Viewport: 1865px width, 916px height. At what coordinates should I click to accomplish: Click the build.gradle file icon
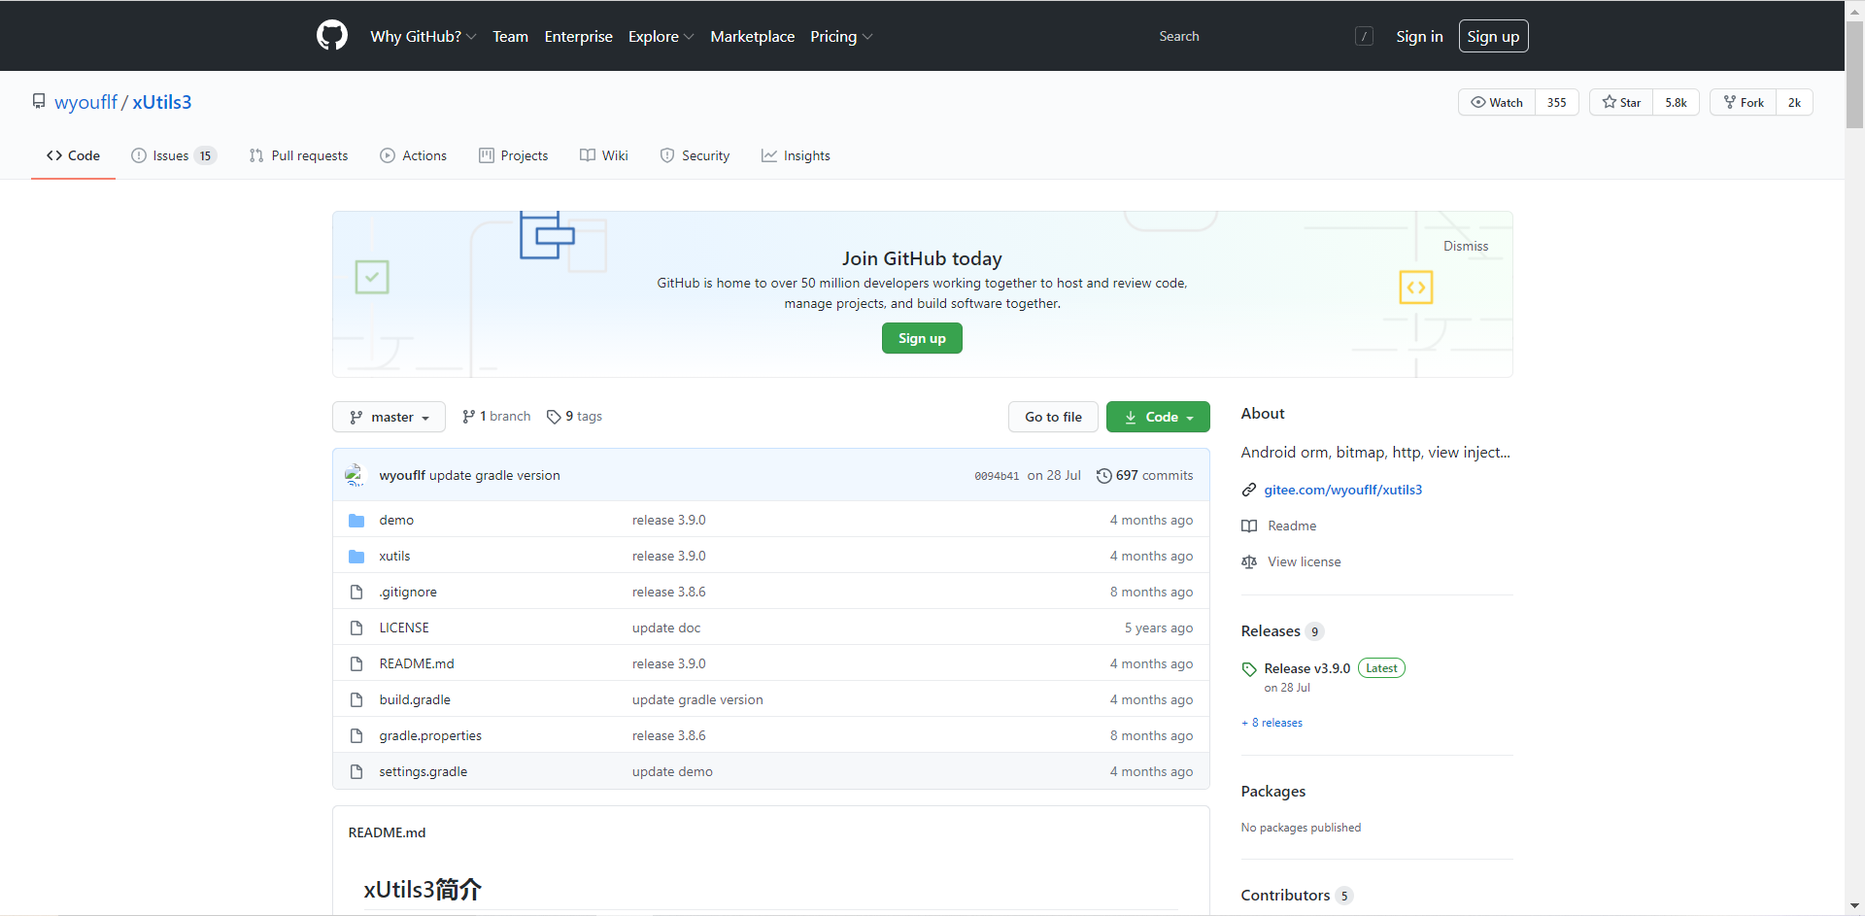356,700
